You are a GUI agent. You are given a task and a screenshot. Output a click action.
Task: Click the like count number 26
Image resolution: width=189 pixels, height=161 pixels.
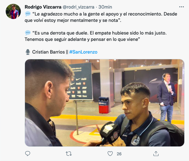[119, 154]
